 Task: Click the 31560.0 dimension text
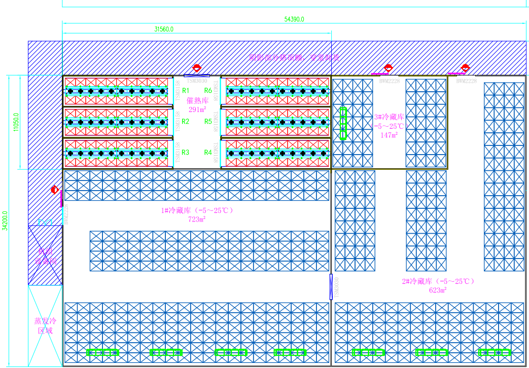click(x=164, y=29)
